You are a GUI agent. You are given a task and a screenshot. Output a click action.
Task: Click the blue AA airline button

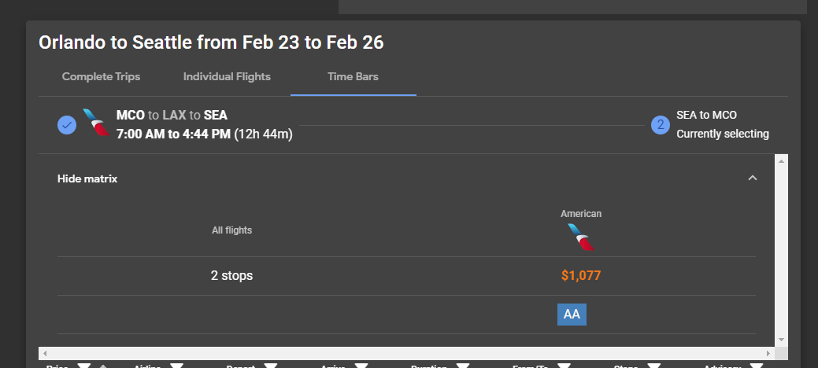tap(572, 315)
